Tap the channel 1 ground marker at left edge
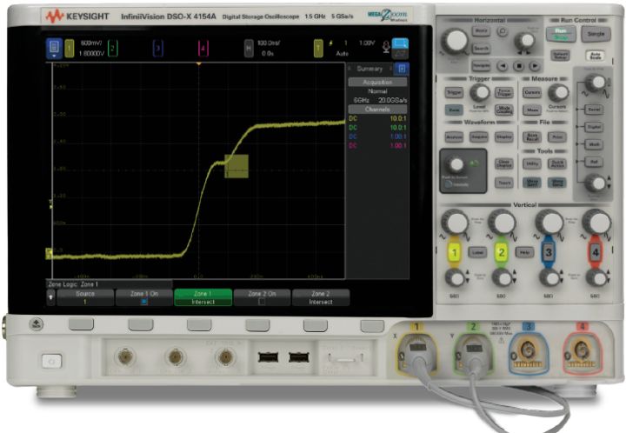 (50, 253)
